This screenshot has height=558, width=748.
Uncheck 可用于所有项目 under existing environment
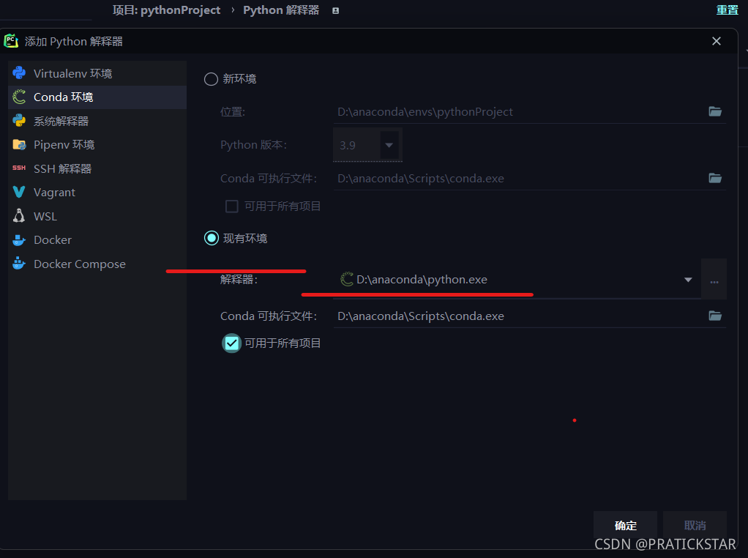point(232,343)
